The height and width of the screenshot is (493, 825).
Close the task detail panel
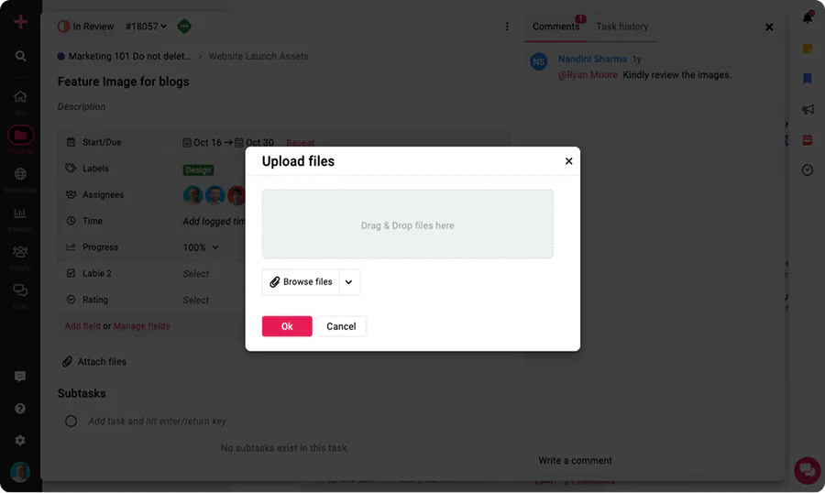click(769, 27)
